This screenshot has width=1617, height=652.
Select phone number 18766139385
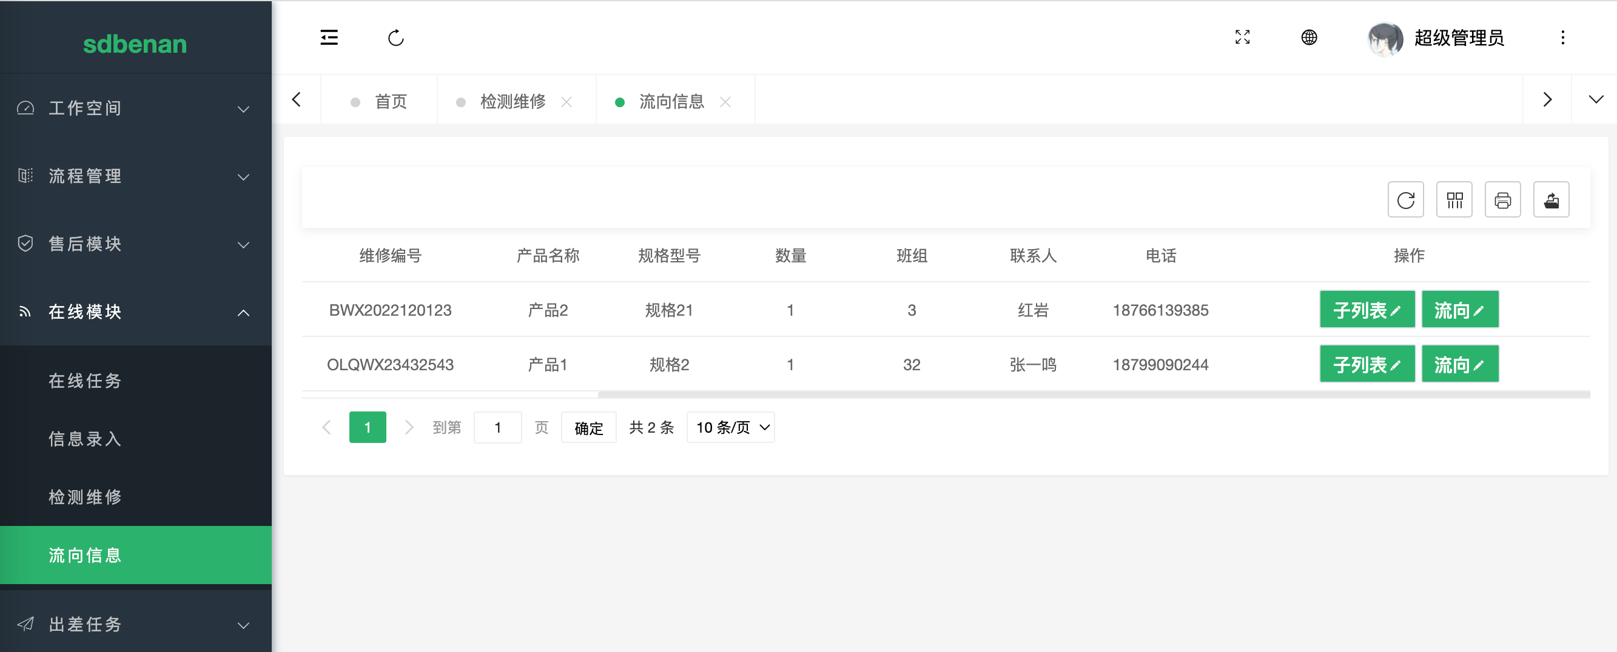click(1160, 310)
